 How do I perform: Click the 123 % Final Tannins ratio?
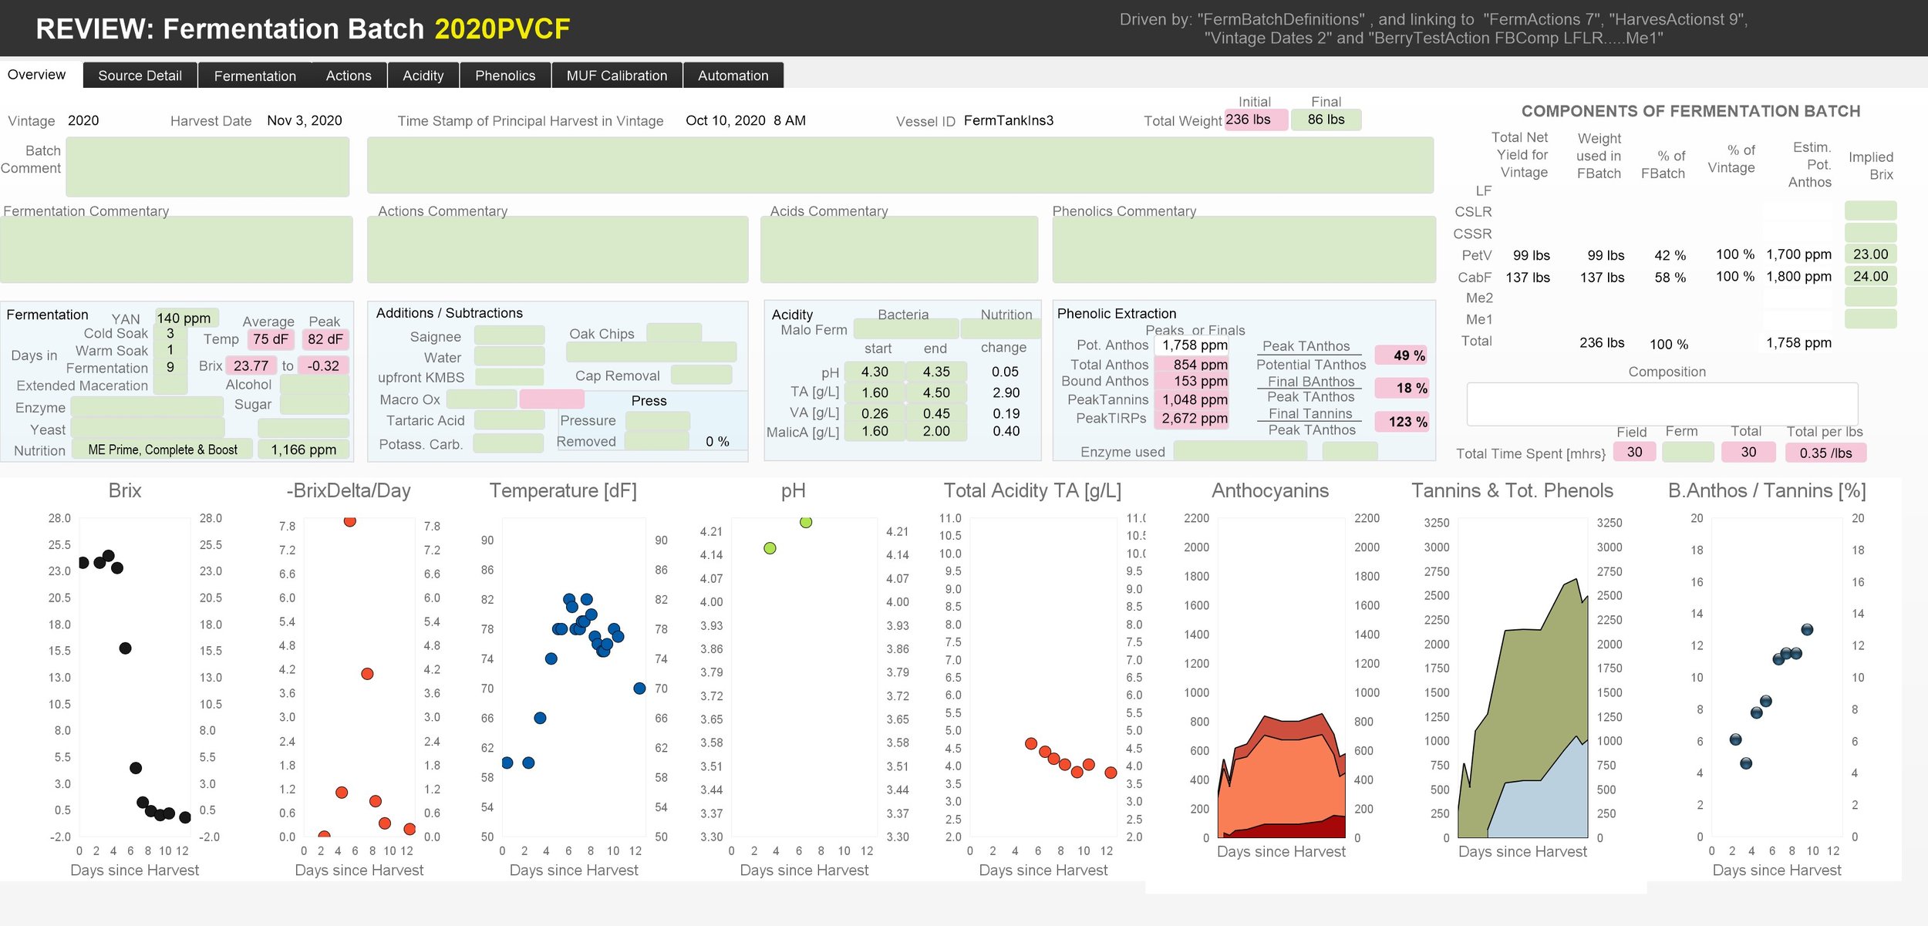[1403, 421]
